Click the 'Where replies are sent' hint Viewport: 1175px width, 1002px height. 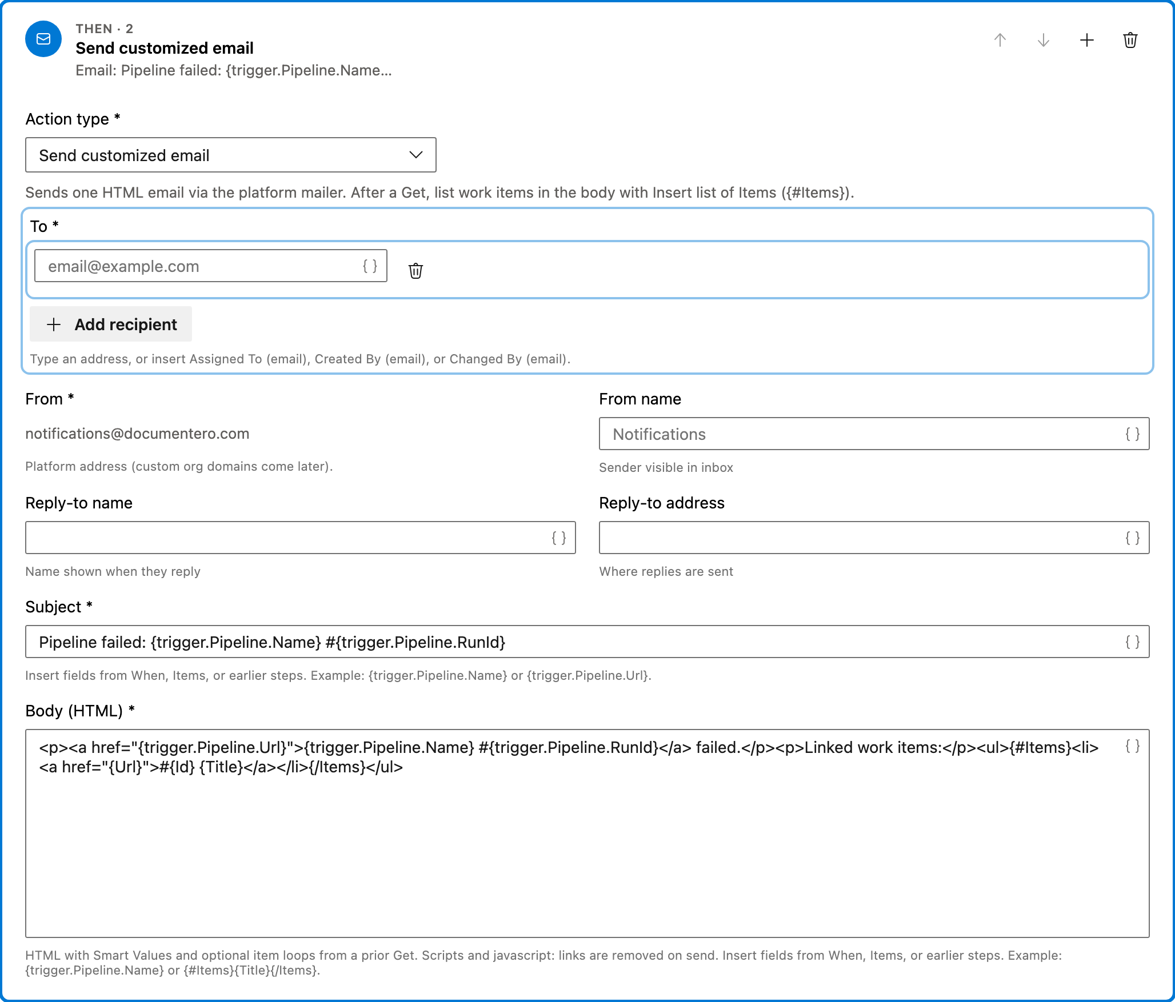tap(666, 571)
